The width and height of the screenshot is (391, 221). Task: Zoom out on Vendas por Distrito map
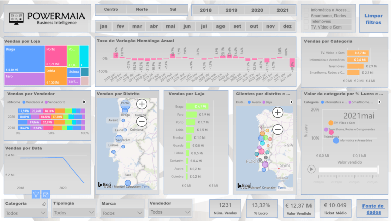(x=142, y=121)
